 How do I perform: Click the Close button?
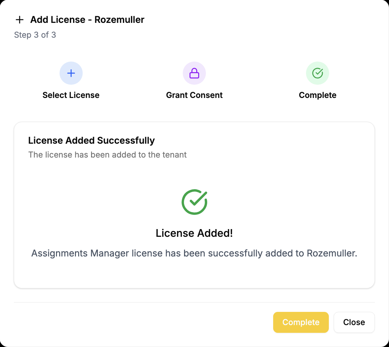tap(354, 322)
